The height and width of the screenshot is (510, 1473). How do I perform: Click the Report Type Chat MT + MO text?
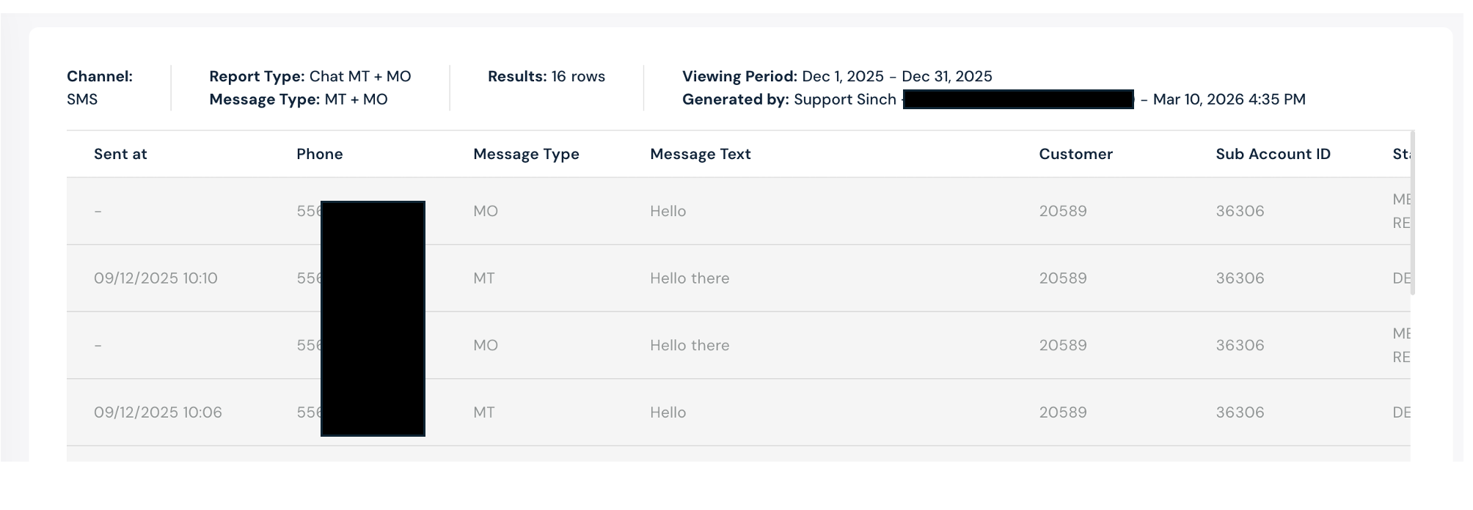[360, 76]
